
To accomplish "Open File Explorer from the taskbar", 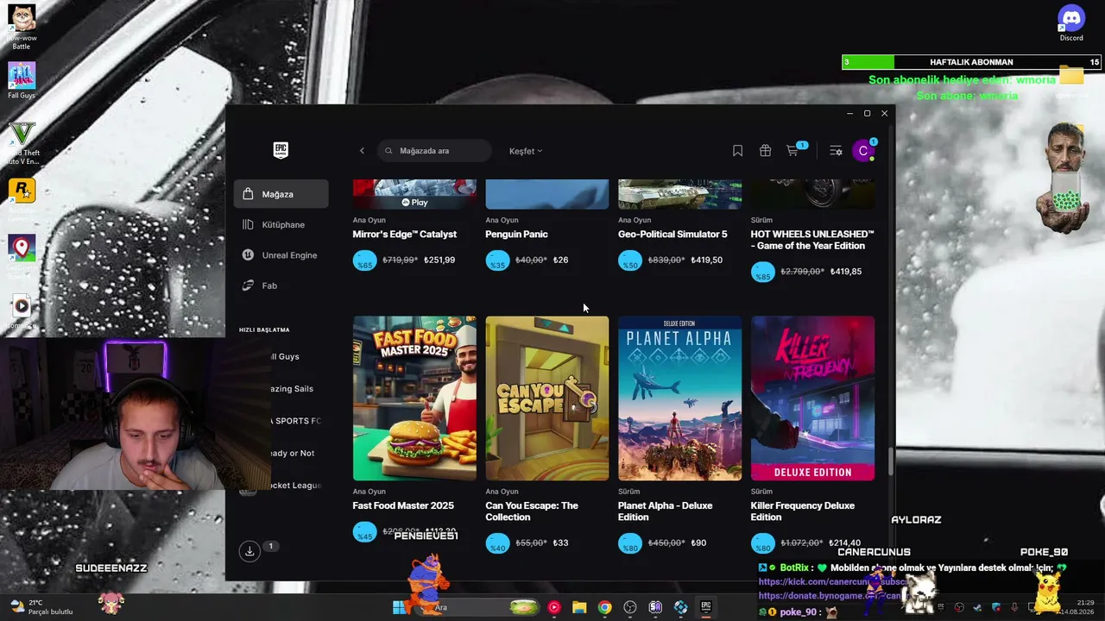I will pyautogui.click(x=579, y=607).
